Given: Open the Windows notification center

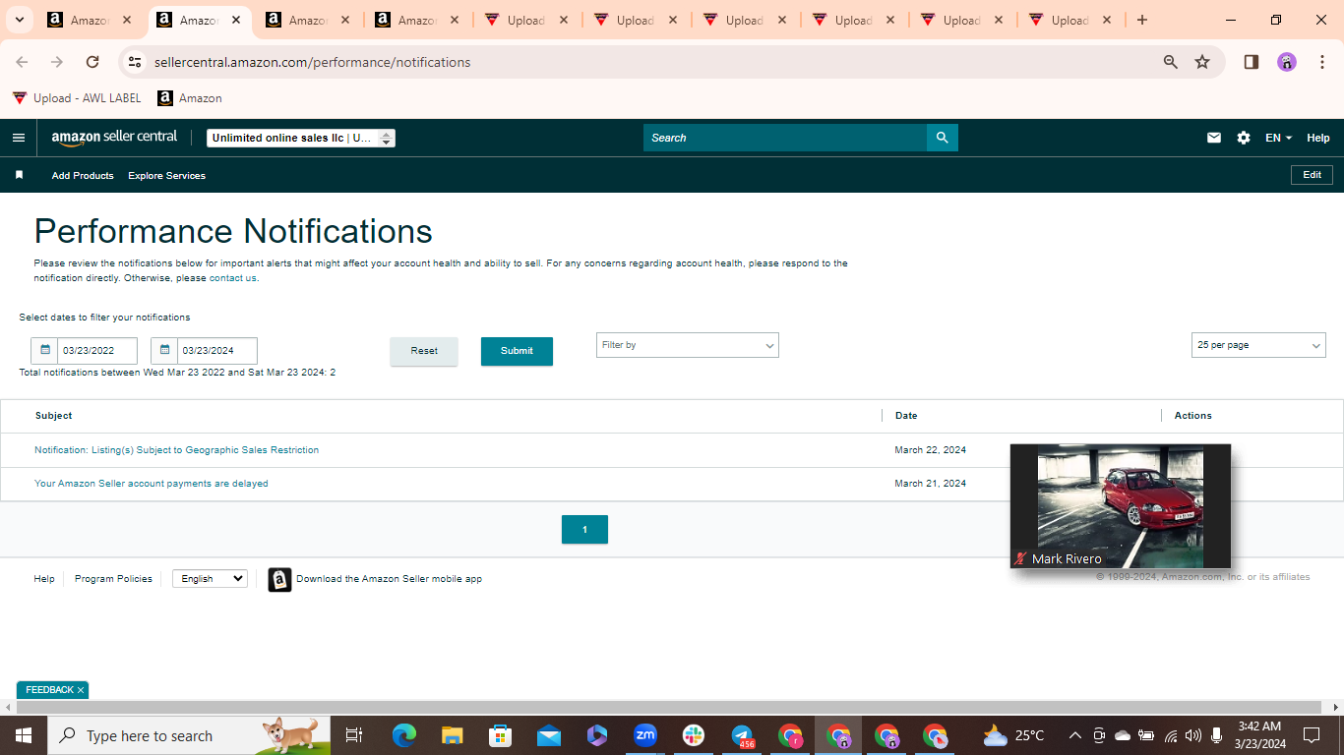Looking at the screenshot, I should pyautogui.click(x=1311, y=735).
